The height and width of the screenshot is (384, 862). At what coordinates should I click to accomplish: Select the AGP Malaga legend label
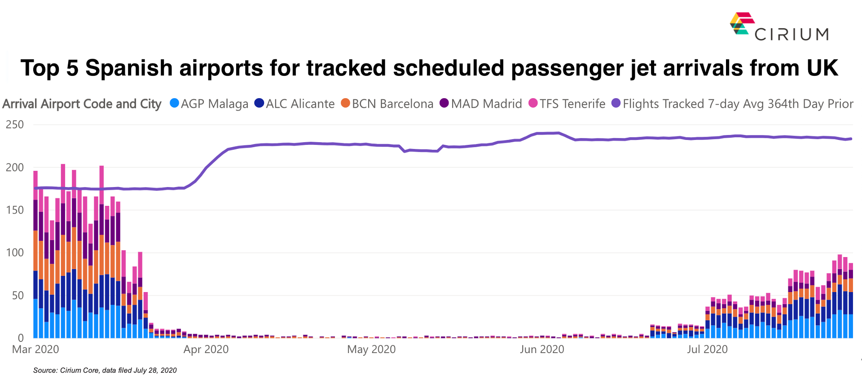215,104
